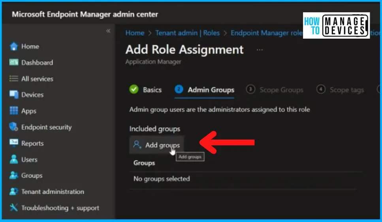This screenshot has height=222, width=382.
Task: Open Troubleshooting + support in the sidebar
Action: click(x=60, y=208)
